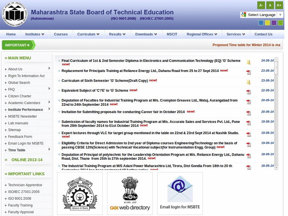
Task: Click the Google Translate icon
Action: [244, 15]
